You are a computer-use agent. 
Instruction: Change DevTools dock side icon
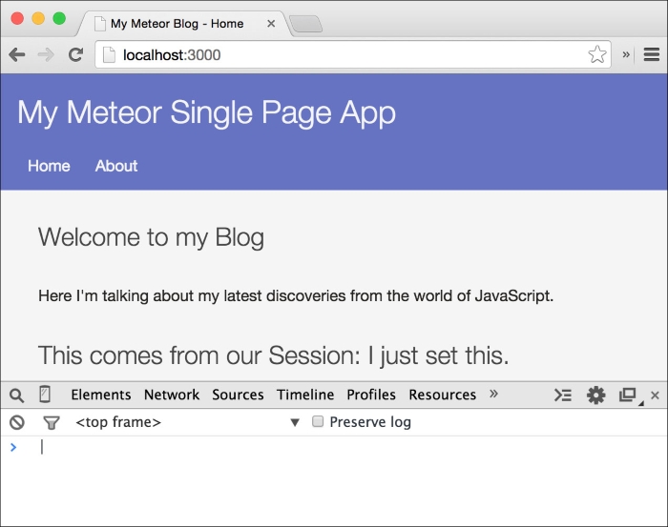(629, 395)
